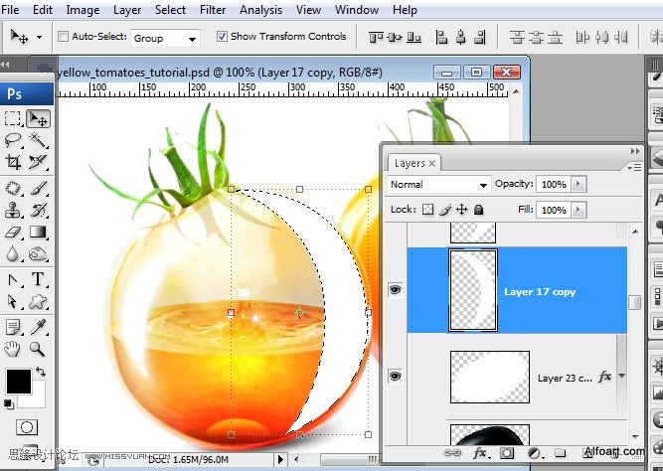Image resolution: width=663 pixels, height=471 pixels.
Task: Choose the Eraser tool
Action: tap(13, 233)
